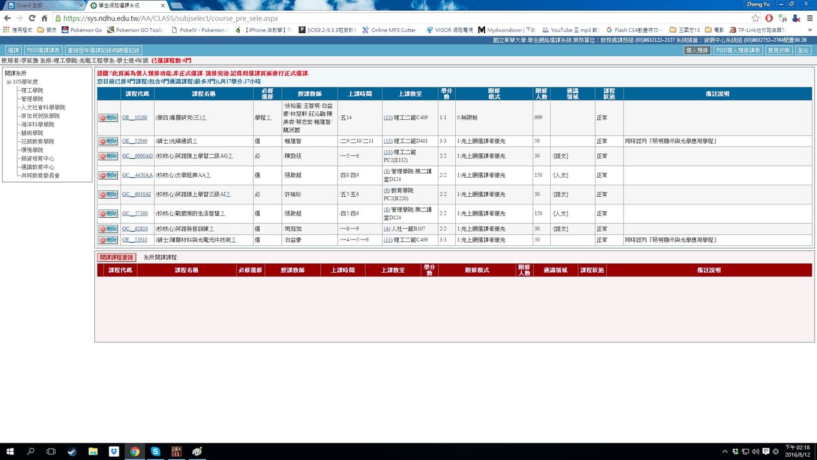817x460 pixels.
Task: Switch to the Dcard browser tab
Action: click(x=43, y=5)
